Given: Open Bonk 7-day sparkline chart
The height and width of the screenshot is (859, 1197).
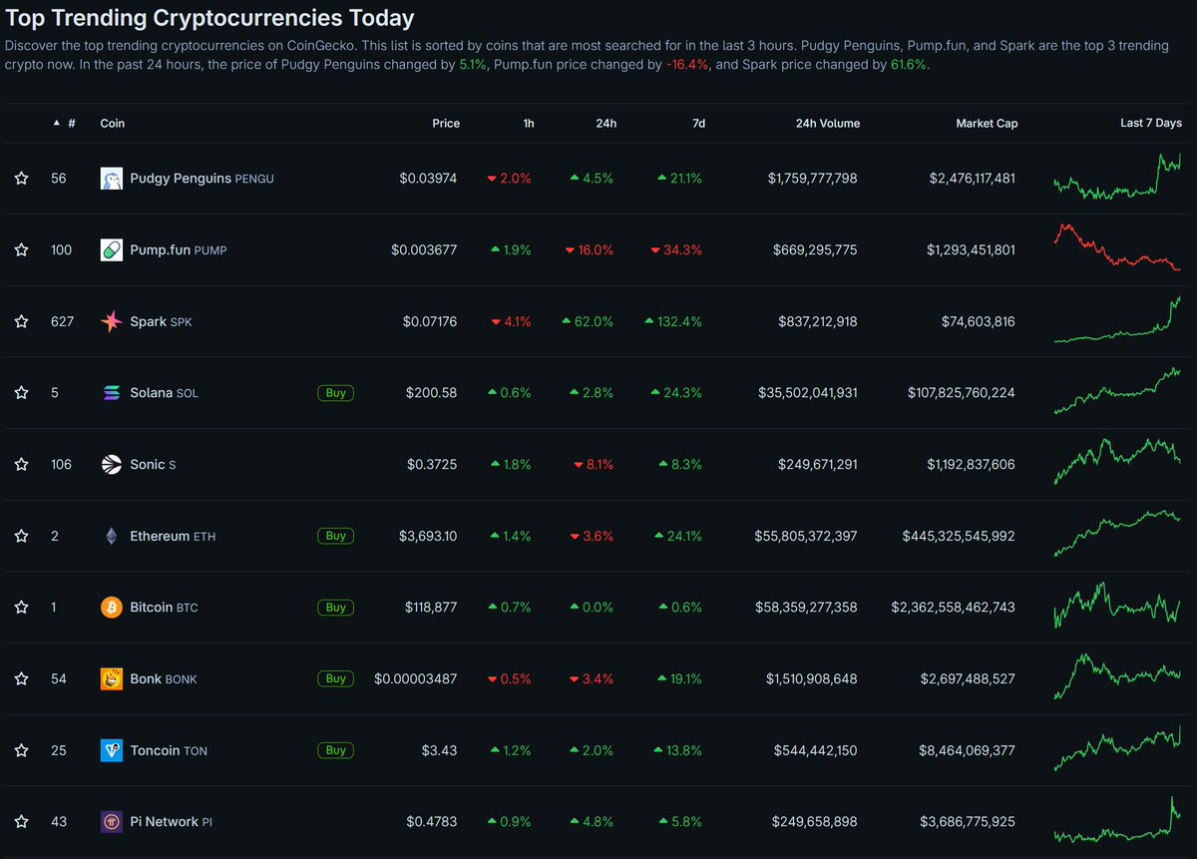Looking at the screenshot, I should coord(1117,677).
